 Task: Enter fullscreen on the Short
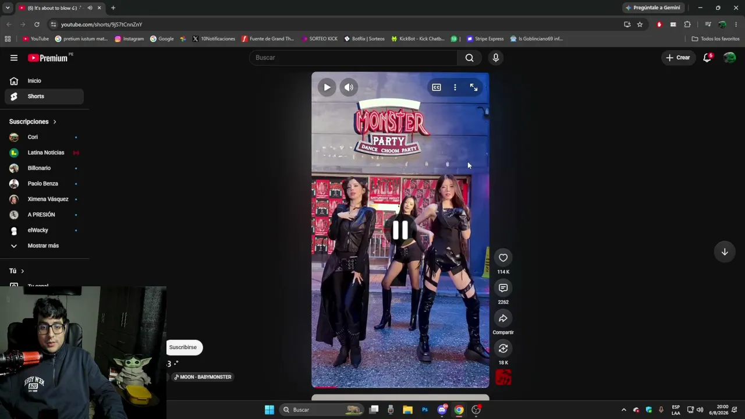474,87
